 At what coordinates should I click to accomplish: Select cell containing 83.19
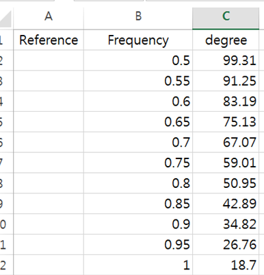(x=226, y=101)
